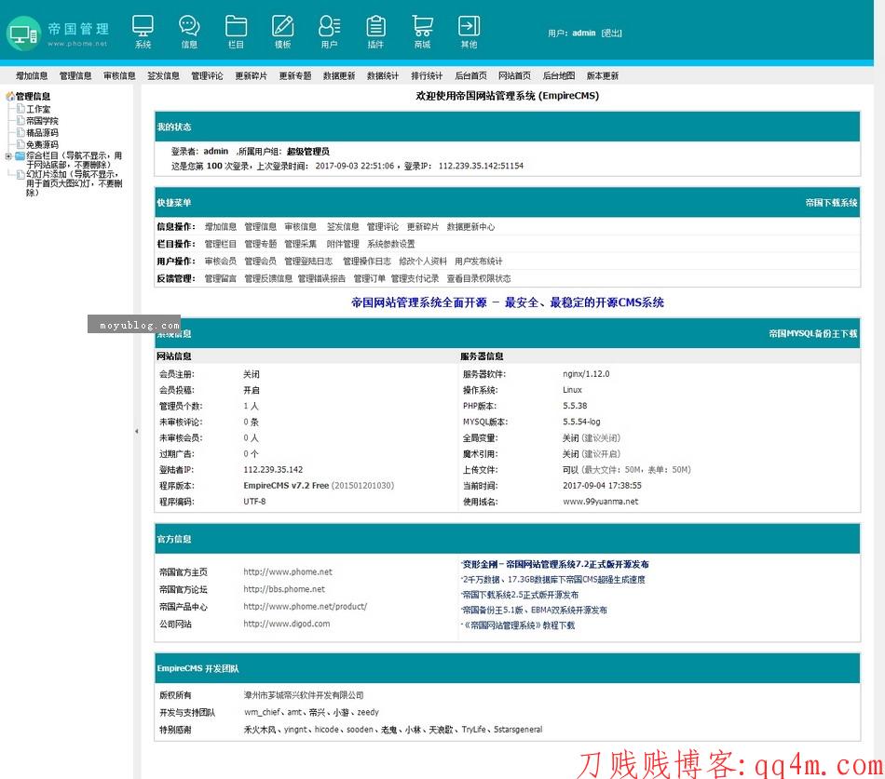Visit http://www.phome.net official homepage link
Screen dimensions: 885x779
point(288,572)
